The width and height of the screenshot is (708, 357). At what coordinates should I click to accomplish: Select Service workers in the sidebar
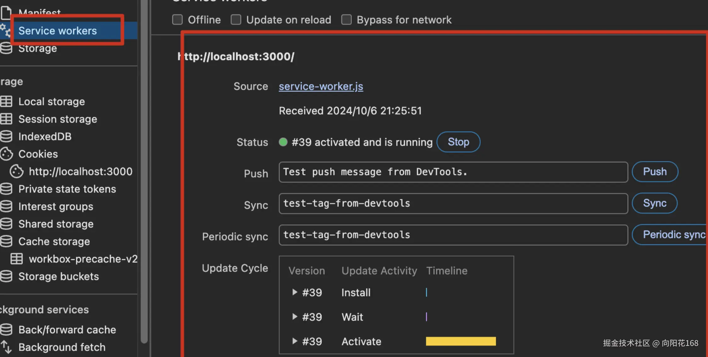(57, 31)
